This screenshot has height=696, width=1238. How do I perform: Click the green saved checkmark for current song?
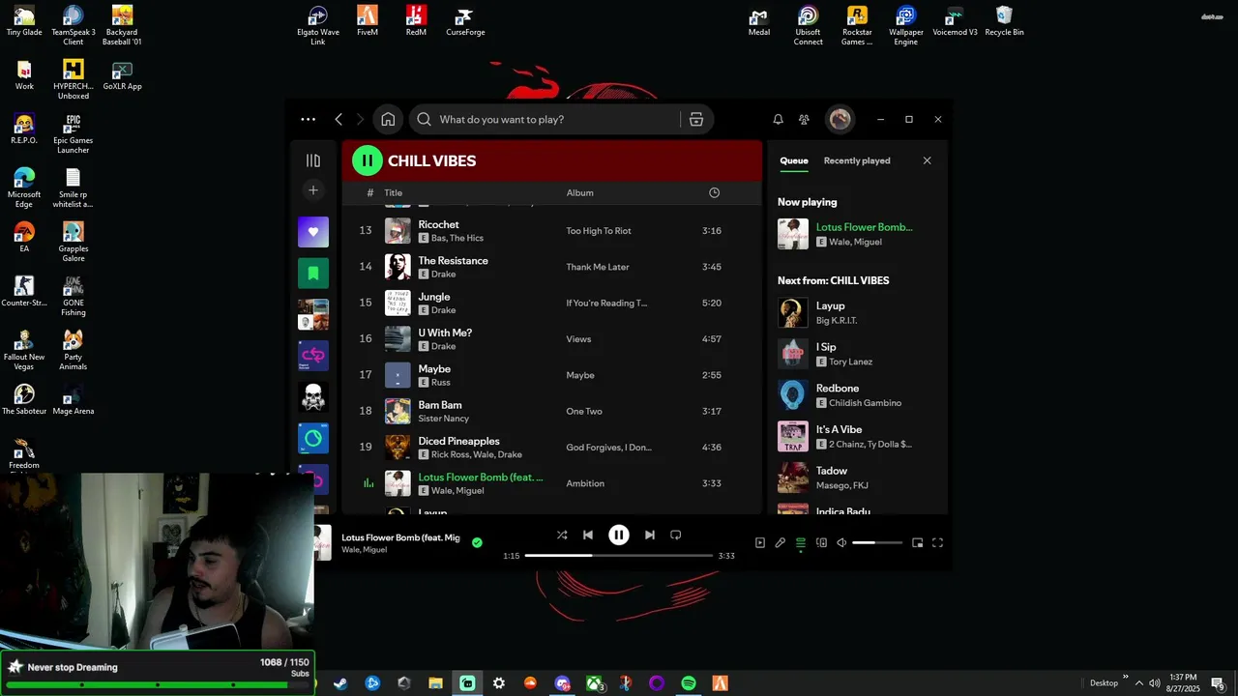477,543
